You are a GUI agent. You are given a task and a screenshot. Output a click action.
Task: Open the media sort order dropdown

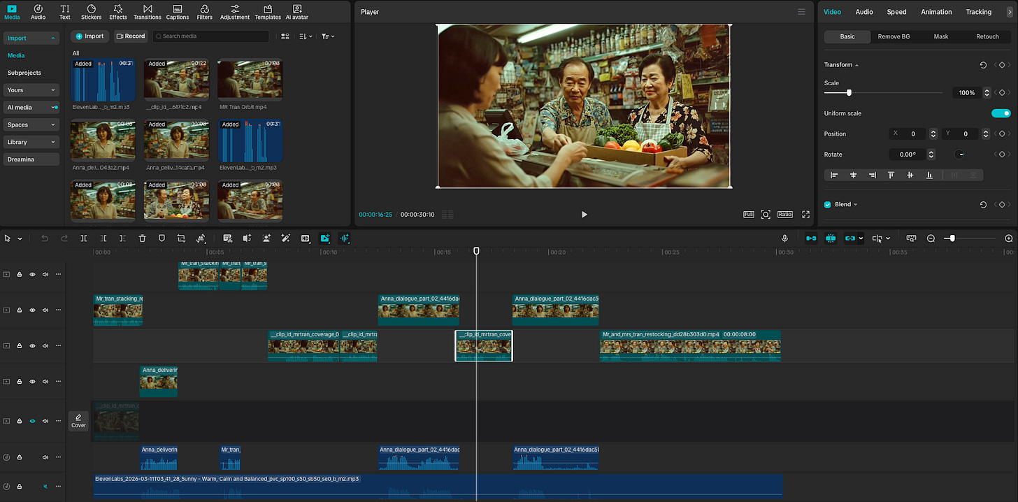[x=306, y=36]
